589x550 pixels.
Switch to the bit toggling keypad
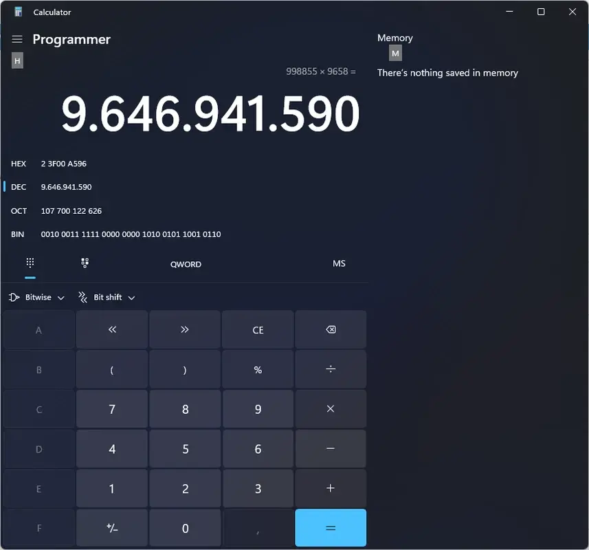click(84, 263)
